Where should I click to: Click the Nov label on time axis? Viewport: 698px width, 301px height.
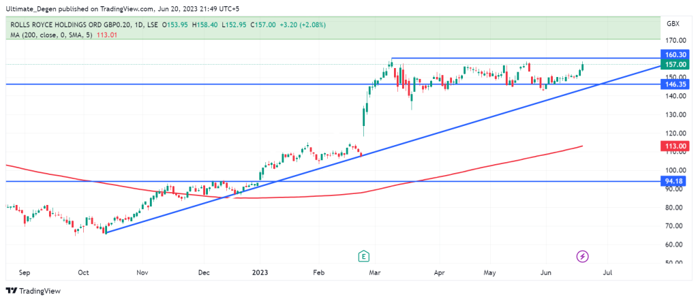click(142, 274)
